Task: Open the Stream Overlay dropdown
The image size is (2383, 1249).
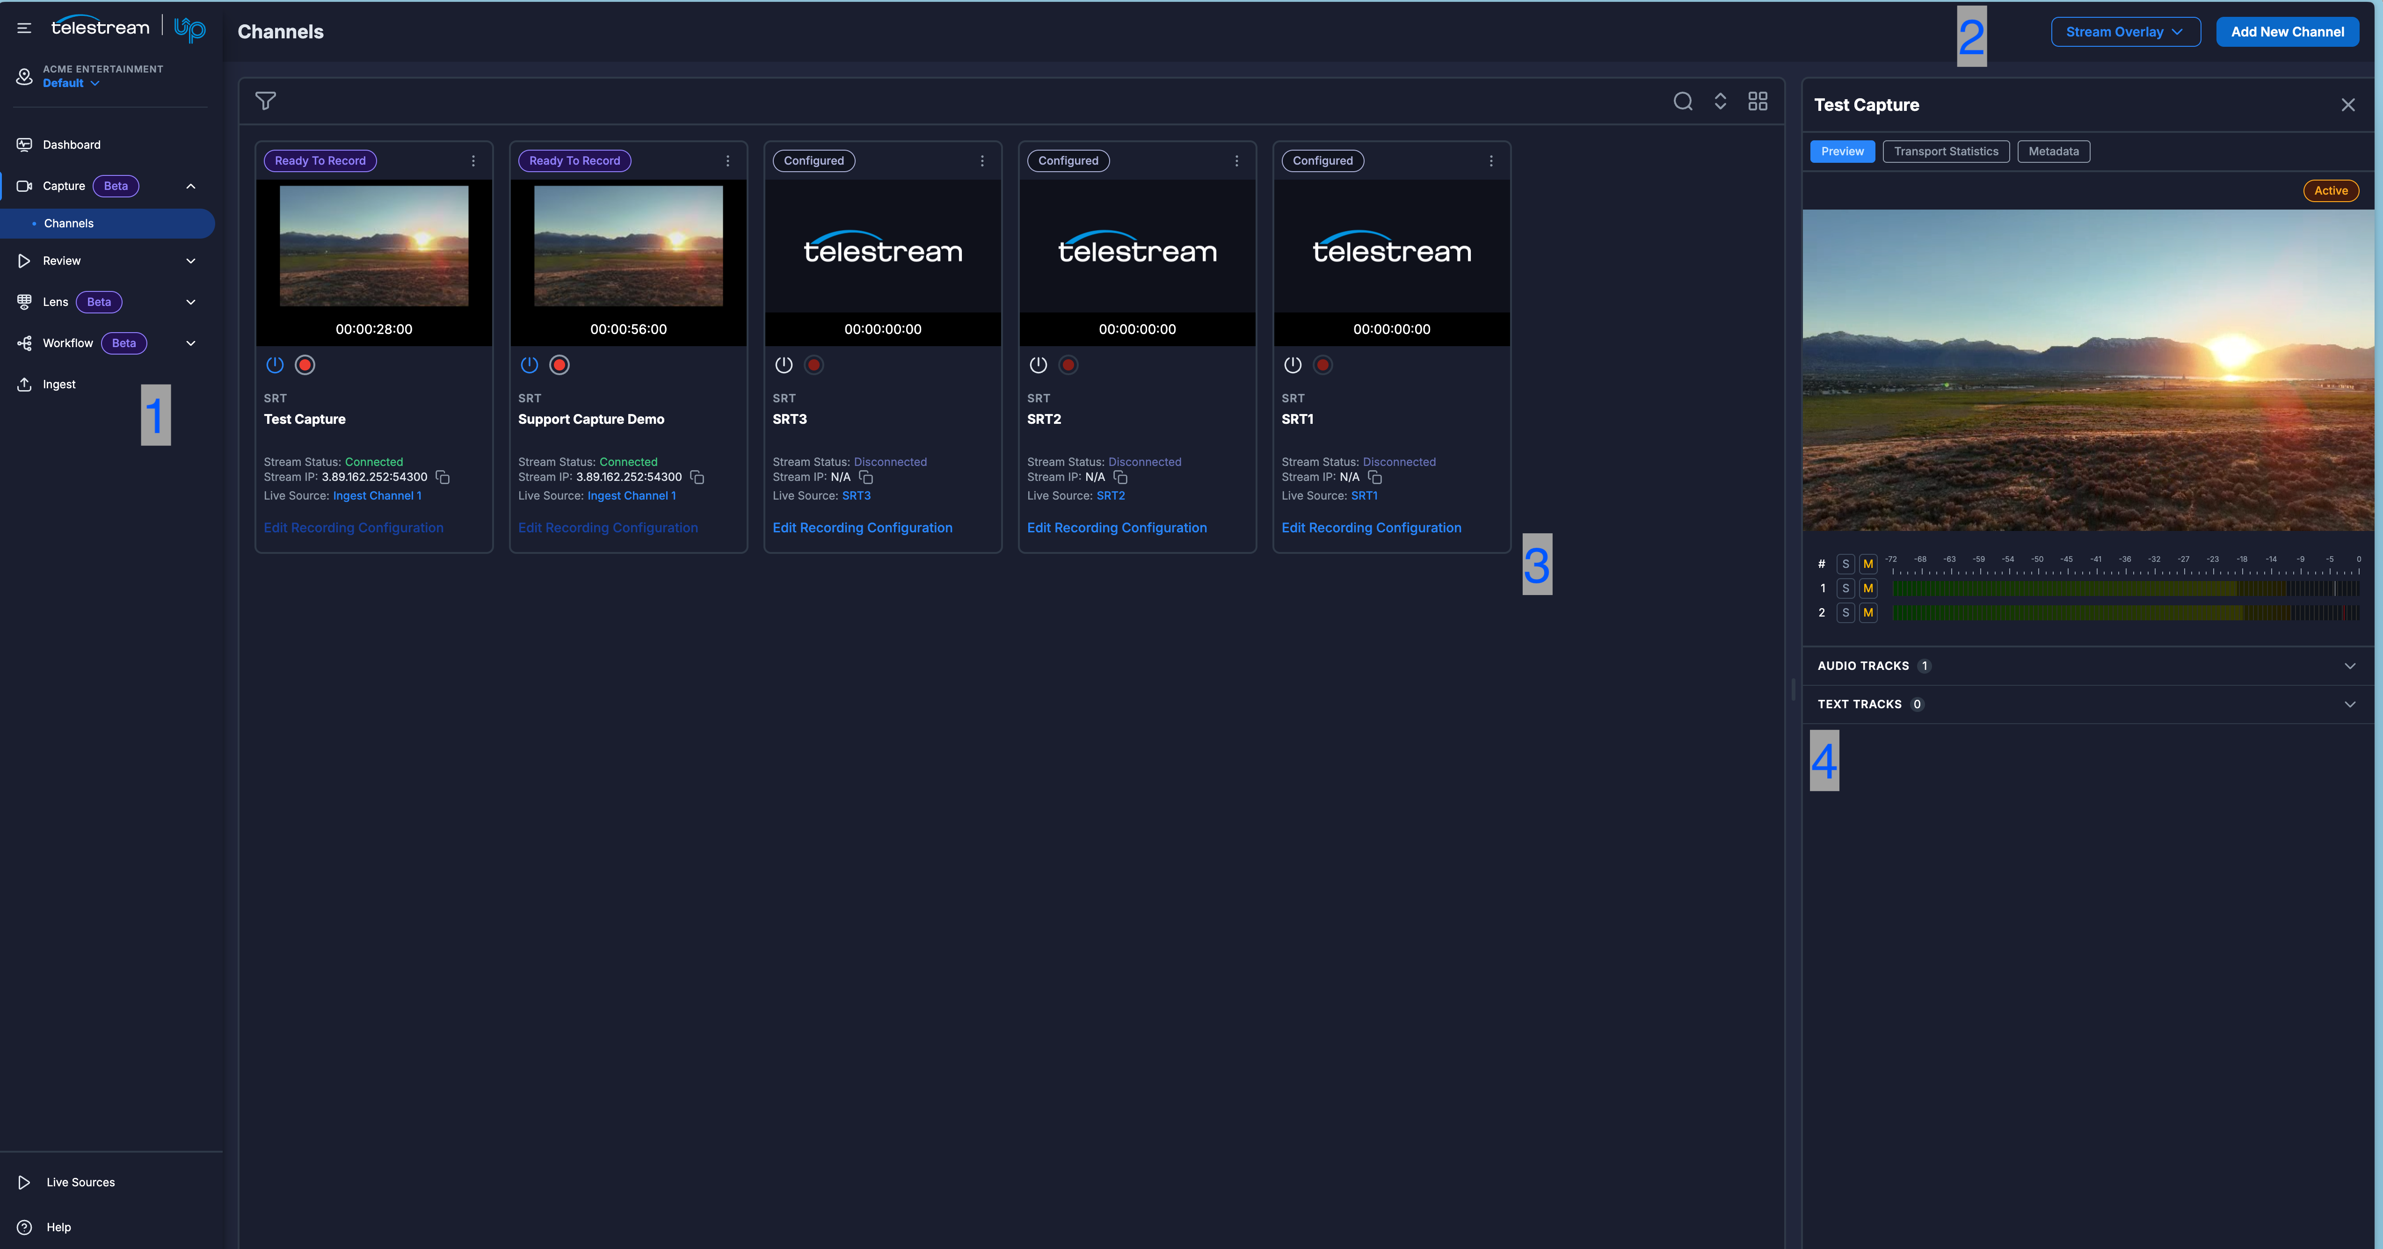Action: coord(2125,31)
